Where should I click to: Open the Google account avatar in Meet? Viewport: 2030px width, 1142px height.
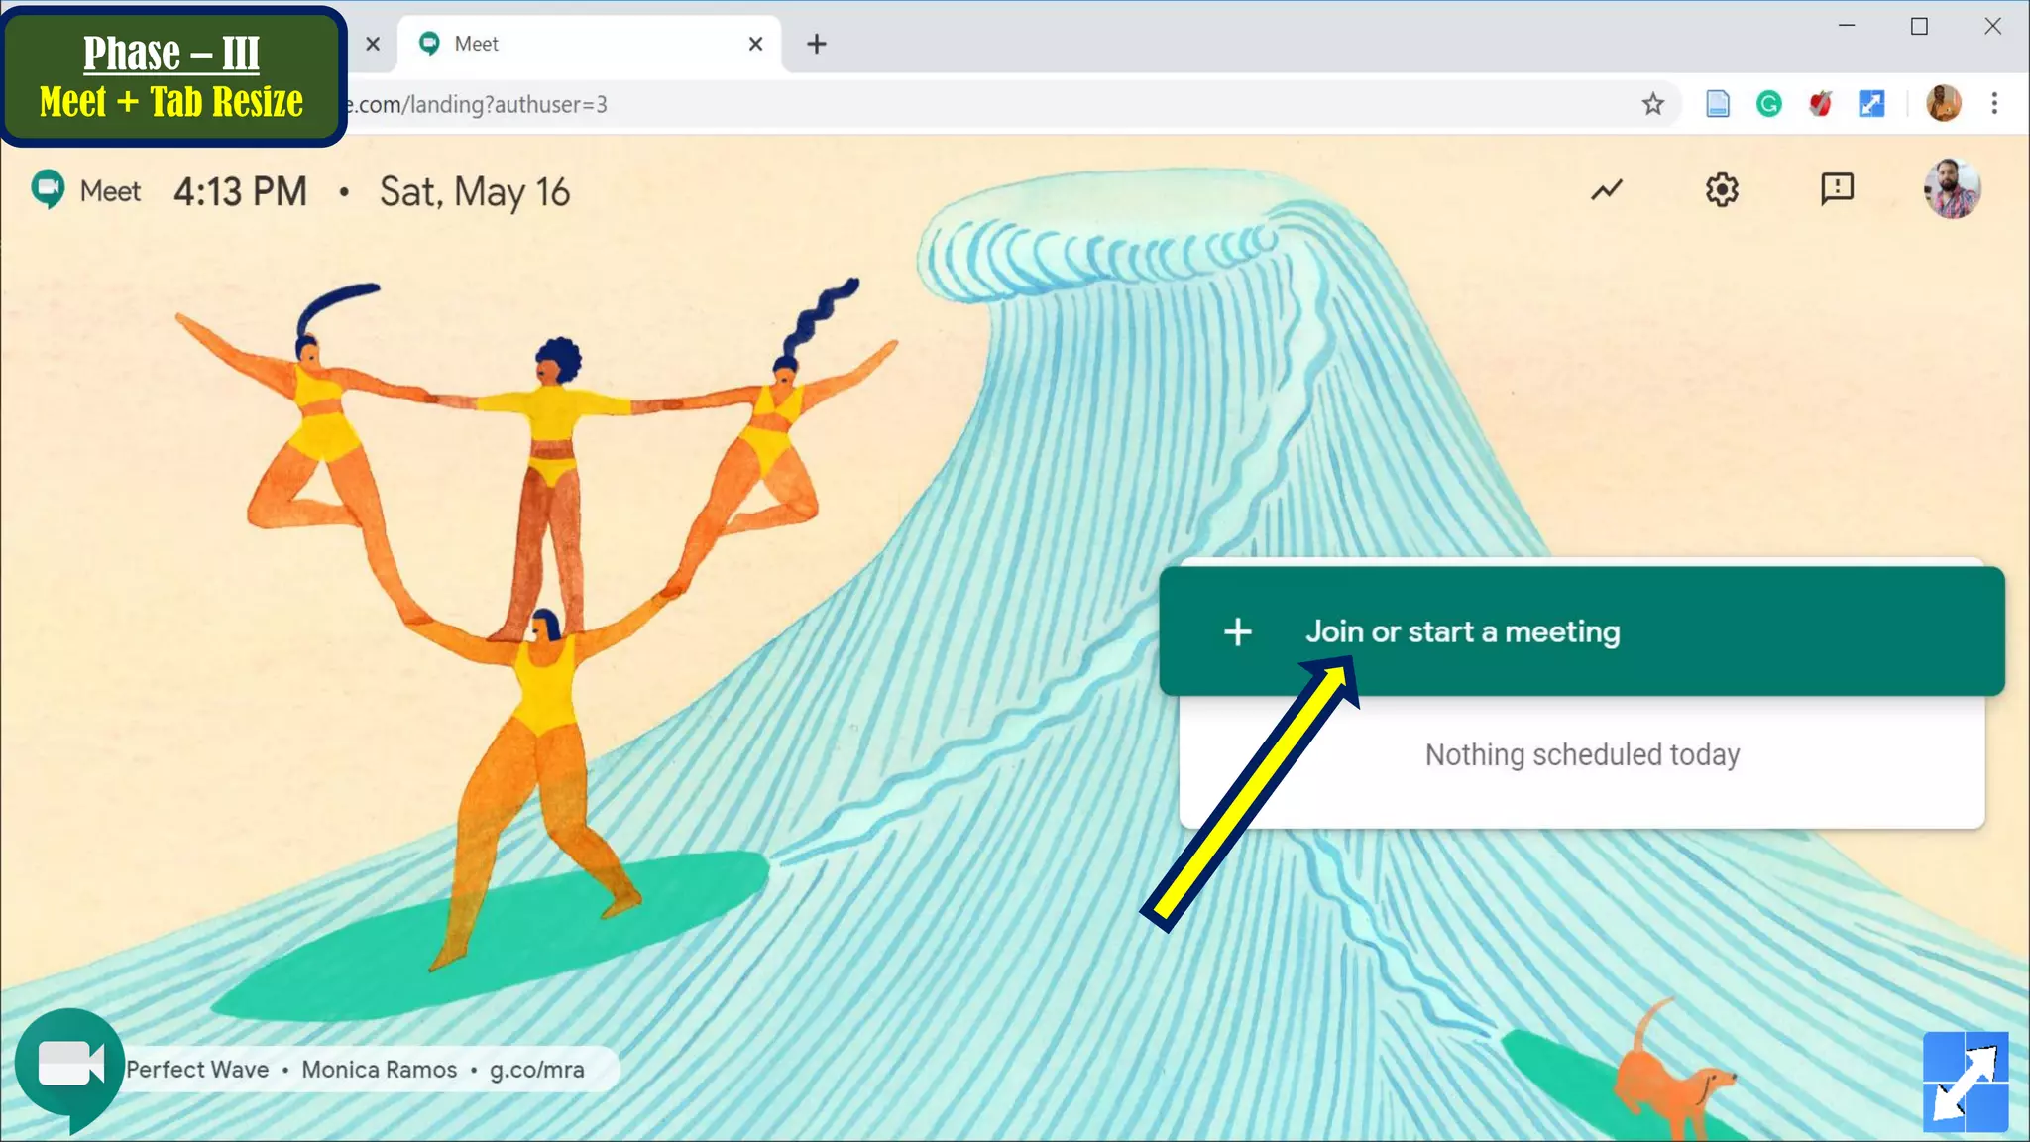[1952, 188]
